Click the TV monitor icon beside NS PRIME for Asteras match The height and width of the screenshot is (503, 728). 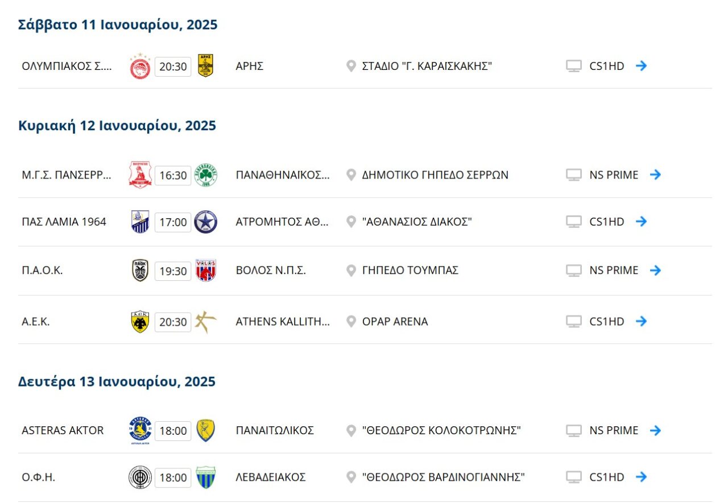tap(573, 431)
